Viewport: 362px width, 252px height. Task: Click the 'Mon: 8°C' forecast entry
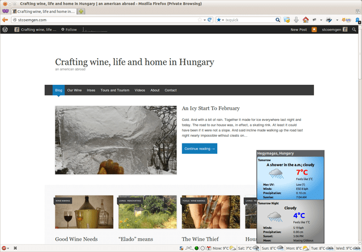click(297, 248)
